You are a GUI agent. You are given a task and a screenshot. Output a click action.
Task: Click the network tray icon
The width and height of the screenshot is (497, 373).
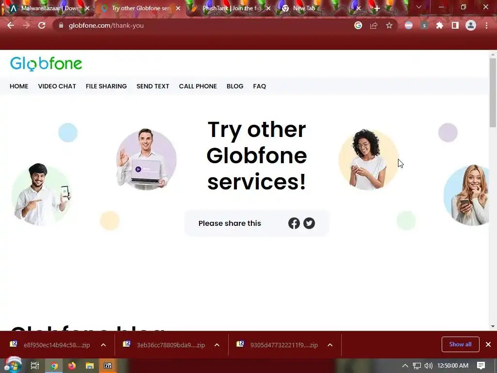(x=417, y=366)
